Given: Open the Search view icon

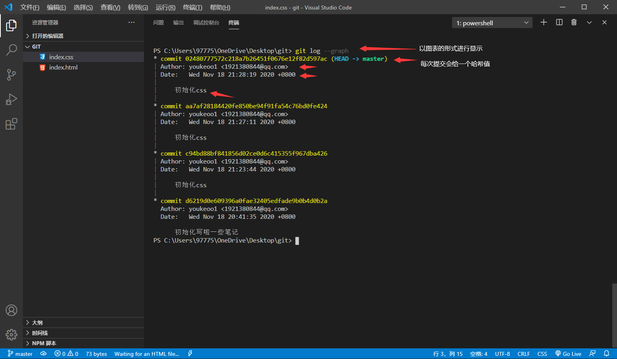Looking at the screenshot, I should pos(11,50).
